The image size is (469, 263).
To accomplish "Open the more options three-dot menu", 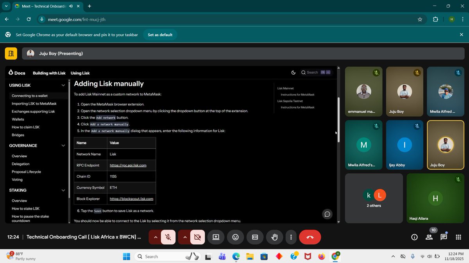I will [x=291, y=237].
